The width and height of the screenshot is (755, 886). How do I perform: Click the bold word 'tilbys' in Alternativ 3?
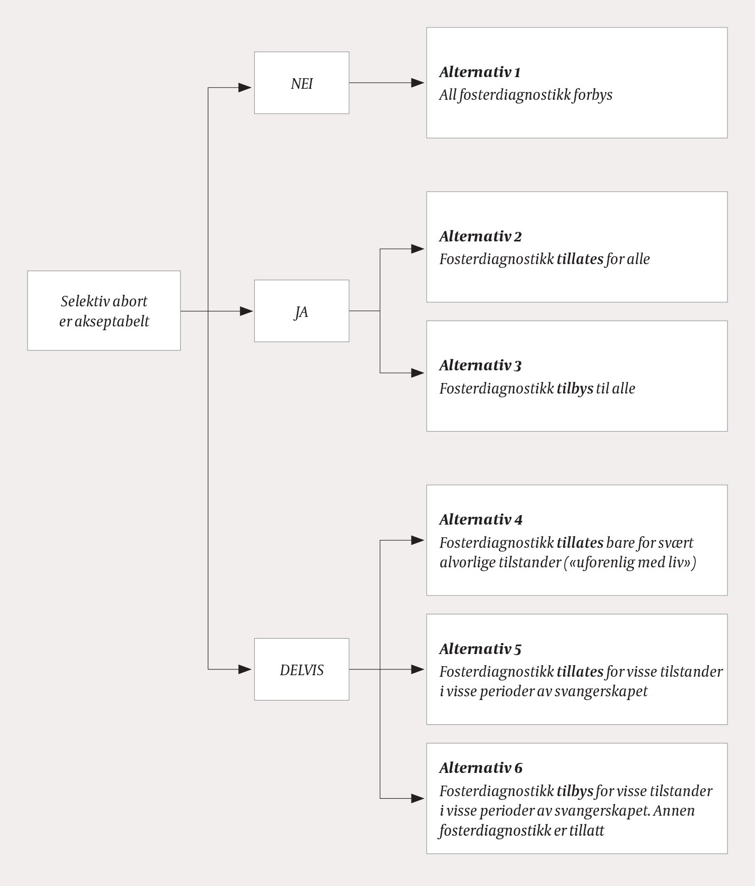click(575, 389)
